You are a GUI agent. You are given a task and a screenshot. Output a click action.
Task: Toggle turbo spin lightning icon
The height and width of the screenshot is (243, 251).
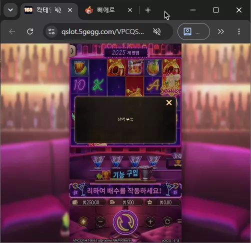point(83,221)
